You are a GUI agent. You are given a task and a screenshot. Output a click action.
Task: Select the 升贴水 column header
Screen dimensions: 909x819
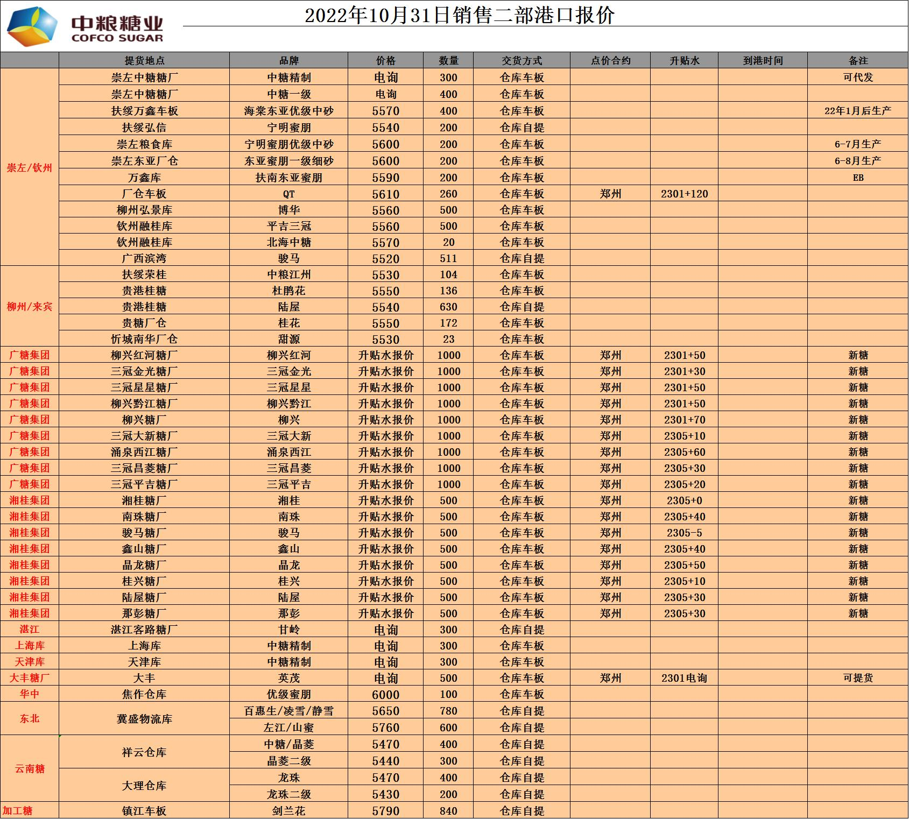(x=684, y=61)
